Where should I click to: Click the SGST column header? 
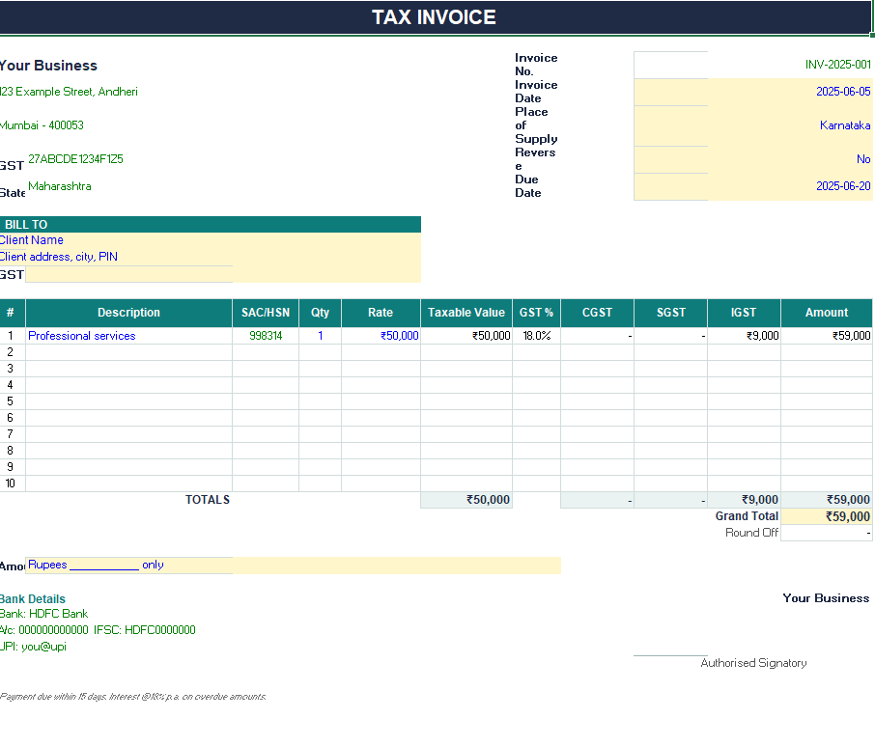671,313
